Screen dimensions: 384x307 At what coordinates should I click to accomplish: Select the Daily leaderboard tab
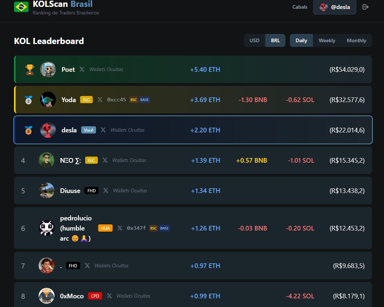click(x=301, y=40)
